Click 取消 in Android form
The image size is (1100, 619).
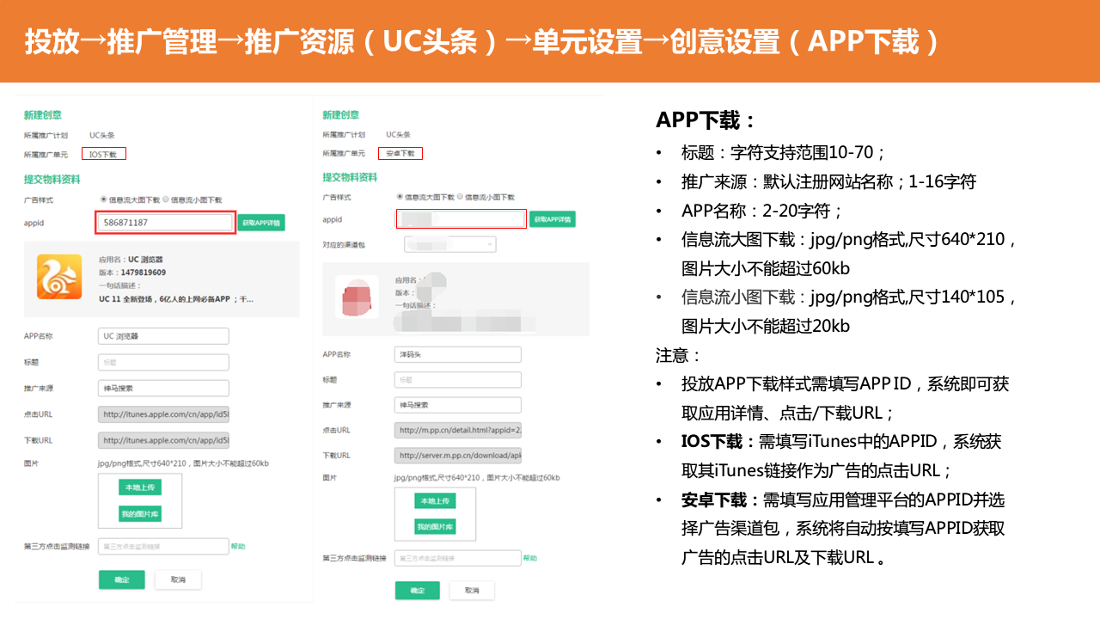click(473, 591)
